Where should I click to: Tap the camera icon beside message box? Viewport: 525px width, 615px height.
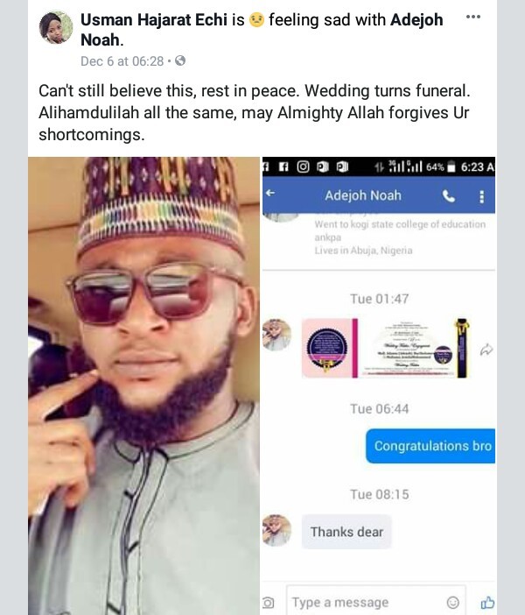point(269,603)
